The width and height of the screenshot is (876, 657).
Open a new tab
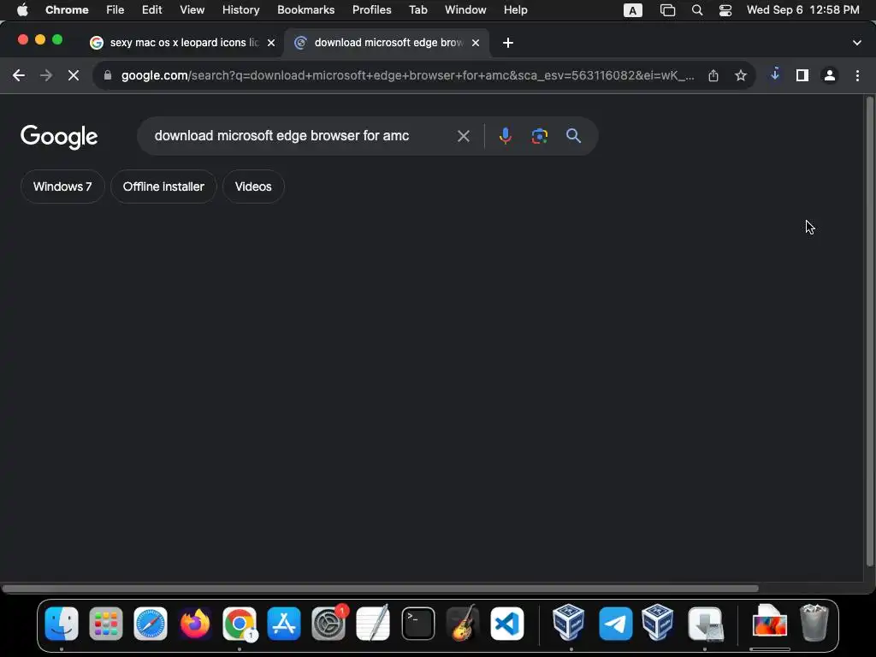508,43
